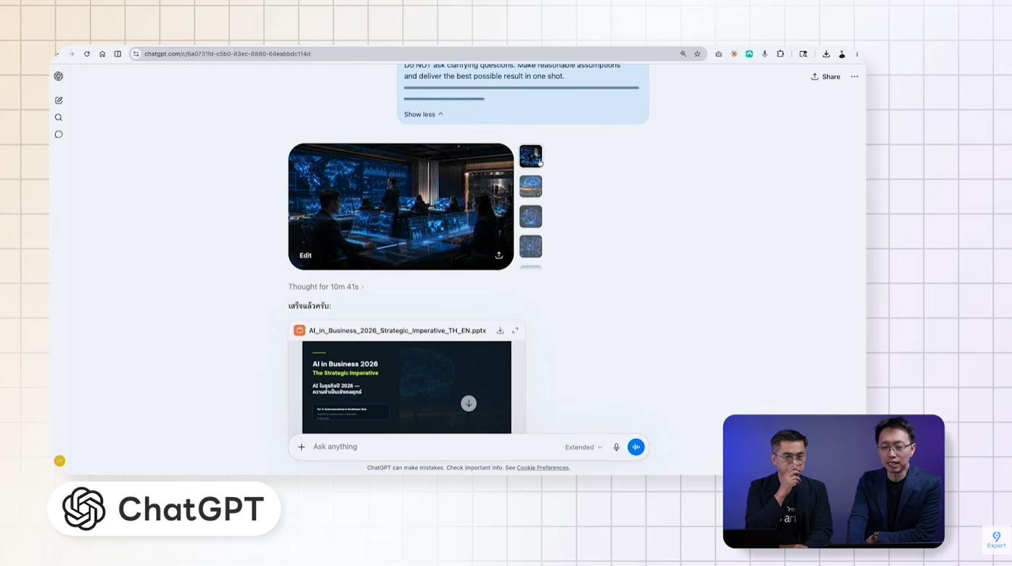Image resolution: width=1012 pixels, height=566 pixels.
Task: Click the green extension icon in the toolbar
Action: 749,54
